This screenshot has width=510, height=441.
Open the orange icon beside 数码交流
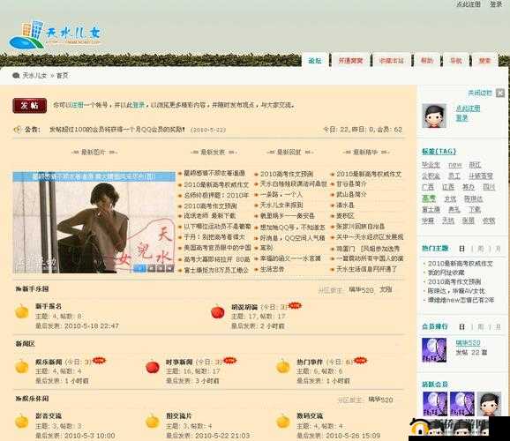[283, 421]
